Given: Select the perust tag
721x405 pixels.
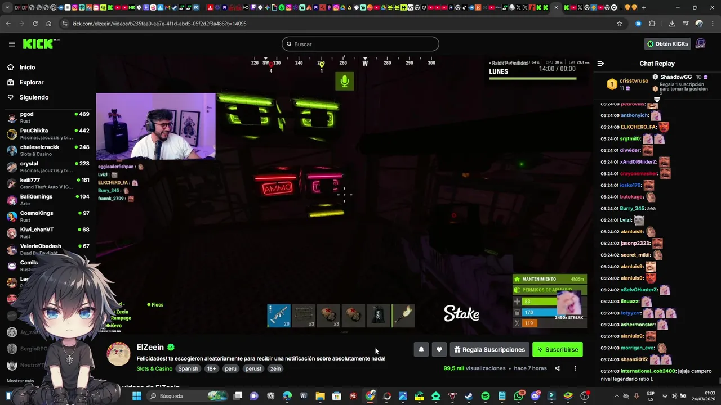Looking at the screenshot, I should (x=253, y=368).
